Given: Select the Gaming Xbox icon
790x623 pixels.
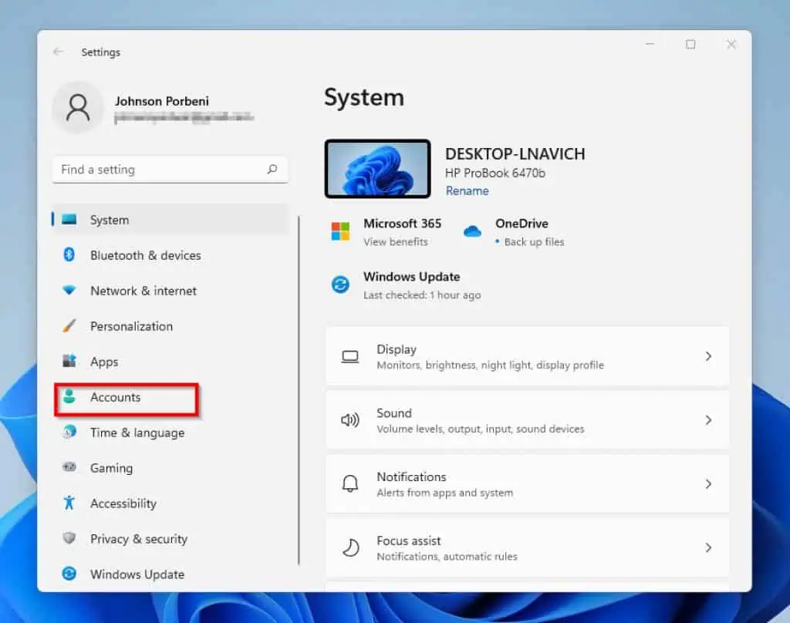Looking at the screenshot, I should pyautogui.click(x=69, y=468).
